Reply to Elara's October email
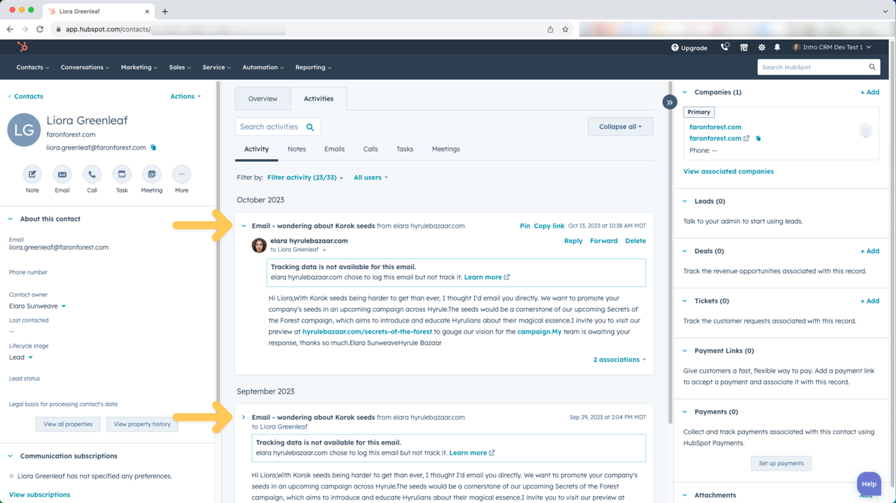 (573, 240)
